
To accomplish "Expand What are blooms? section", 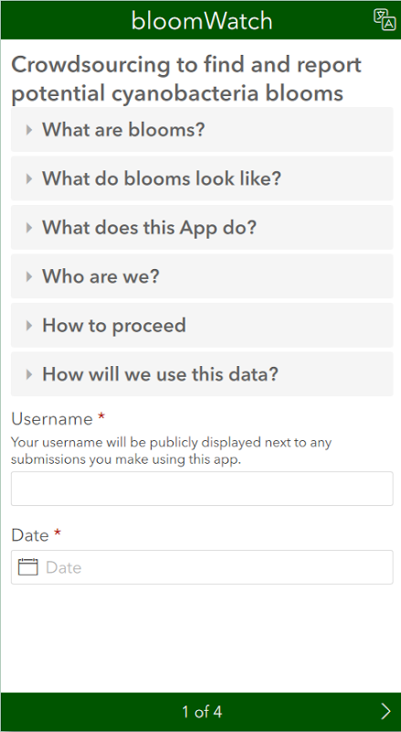I will [x=202, y=129].
